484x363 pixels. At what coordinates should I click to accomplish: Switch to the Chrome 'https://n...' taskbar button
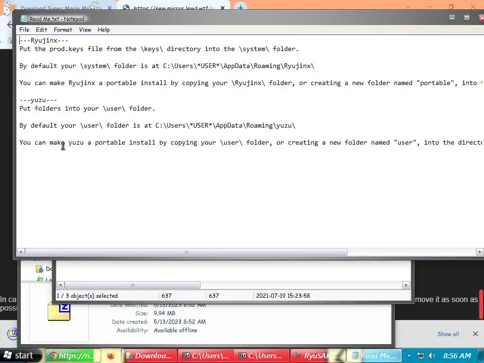(x=73, y=355)
